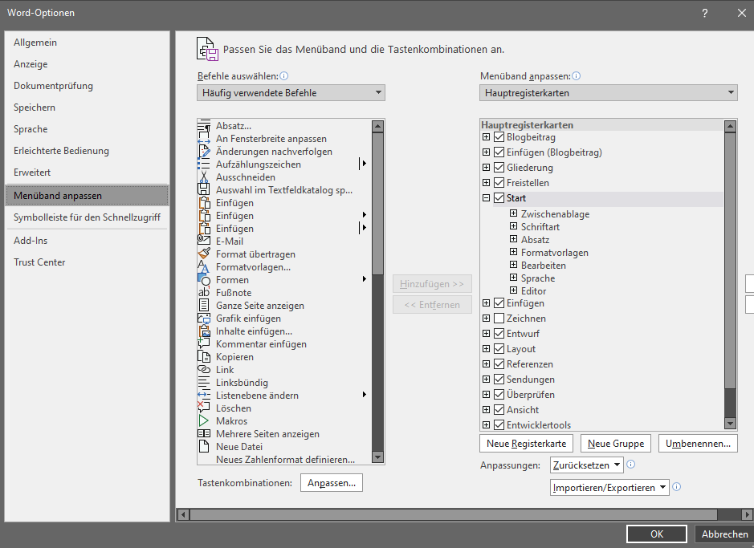This screenshot has width=754, height=548.
Task: Uncheck the Einfügen (Blogbeitrag) checkbox
Action: click(499, 152)
